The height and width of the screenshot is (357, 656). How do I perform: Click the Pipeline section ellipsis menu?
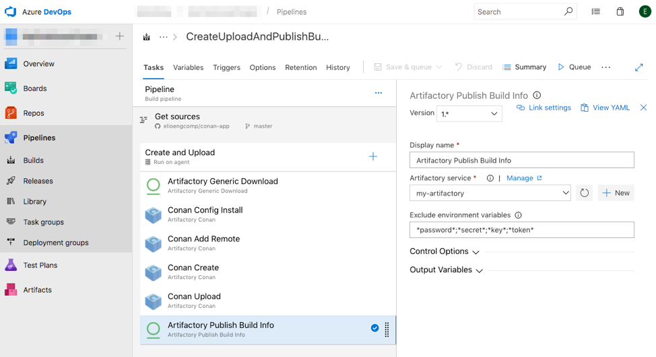379,93
